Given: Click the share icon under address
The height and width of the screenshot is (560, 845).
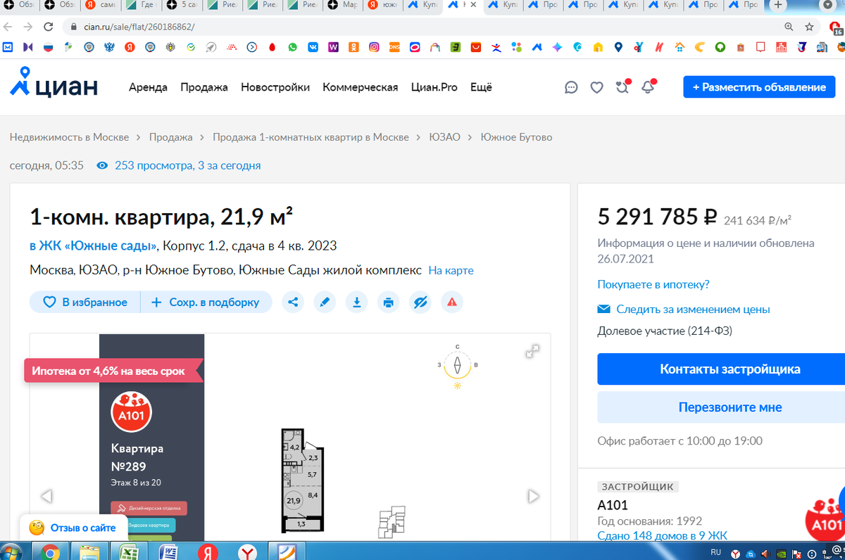Looking at the screenshot, I should coord(293,303).
